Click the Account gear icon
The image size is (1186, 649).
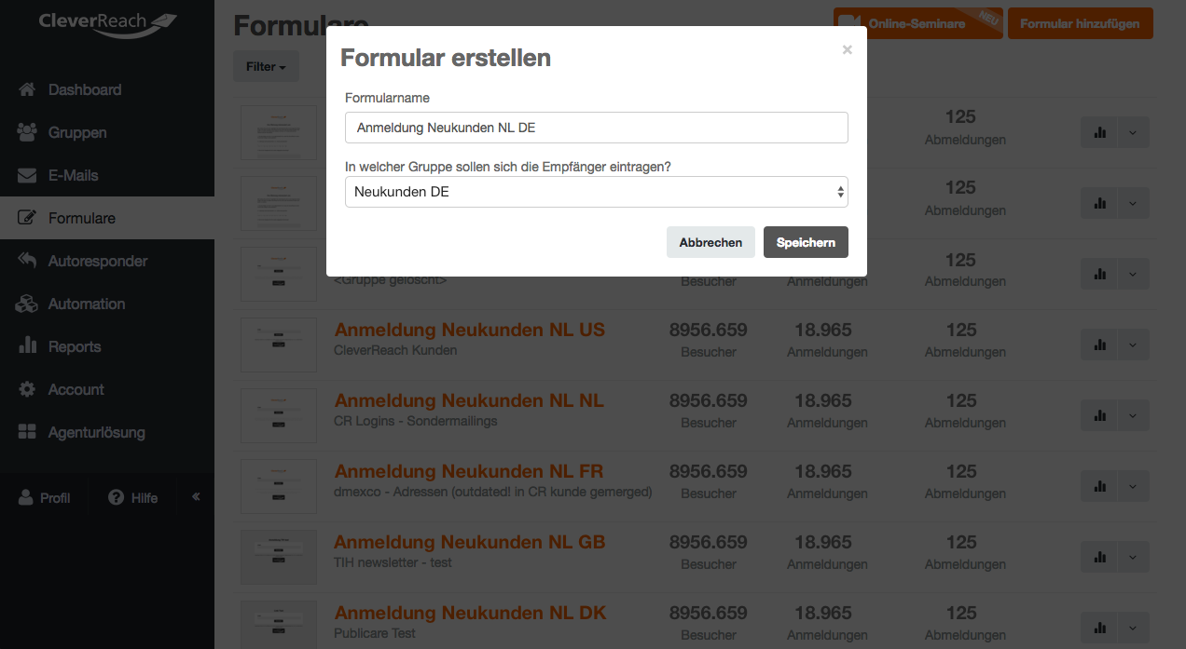click(x=27, y=389)
